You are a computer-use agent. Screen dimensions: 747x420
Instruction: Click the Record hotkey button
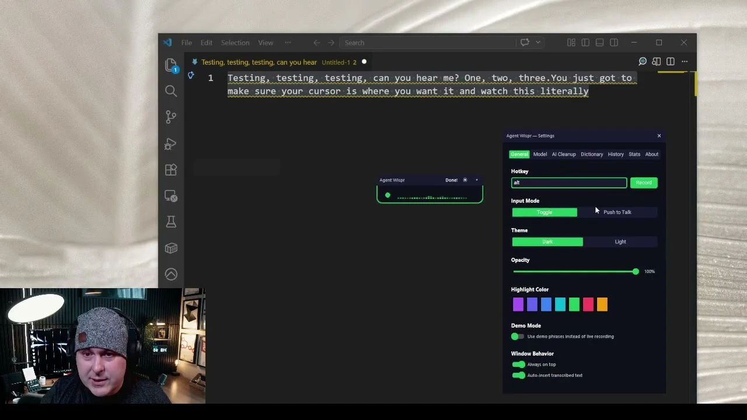(x=644, y=183)
